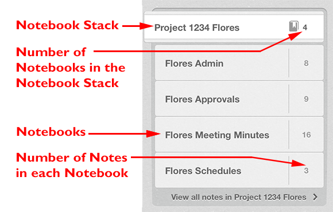The height and width of the screenshot is (212, 333).
Task: Click the chevron arrow after View all notes
Action: pyautogui.click(x=315, y=197)
